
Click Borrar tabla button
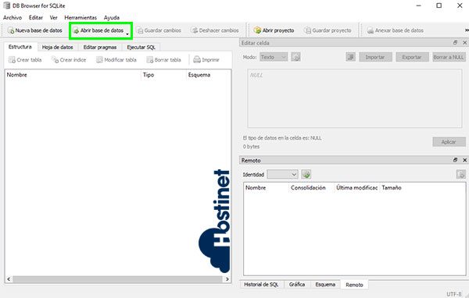[x=163, y=60]
